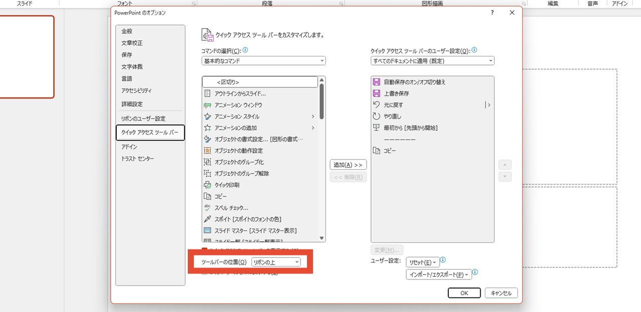Screen dimensions: 641x312
Task: Click the 追加(A) >> button
Action: click(x=348, y=165)
